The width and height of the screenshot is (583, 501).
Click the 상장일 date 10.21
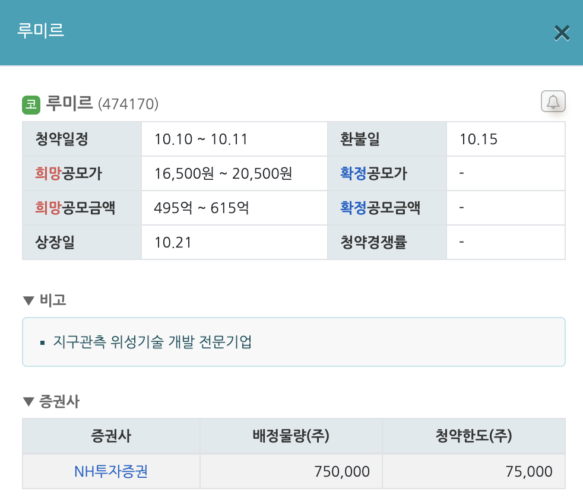tap(173, 242)
